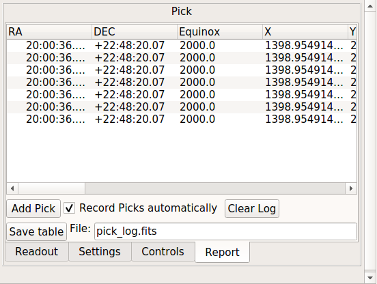
Task: Sort table by RA column header
Action: click(49, 31)
